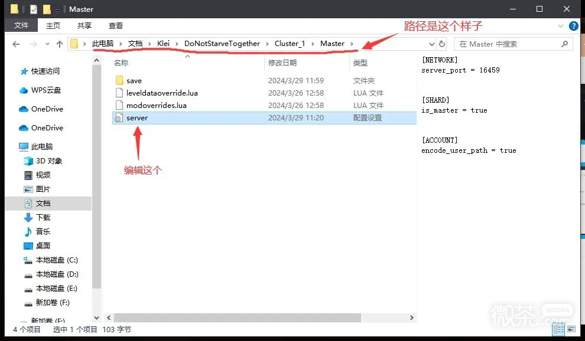
Task: Open Quick Access Toolbar customize dropdown
Action: pyautogui.click(x=57, y=9)
